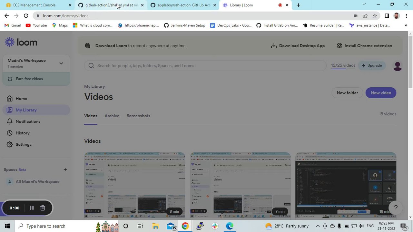Screen dimensions: 413x232
Task: Open the user profile avatar
Action: 398,66
